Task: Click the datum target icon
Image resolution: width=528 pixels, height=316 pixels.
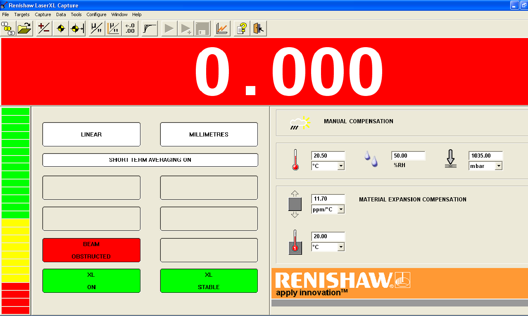Action: coord(61,29)
